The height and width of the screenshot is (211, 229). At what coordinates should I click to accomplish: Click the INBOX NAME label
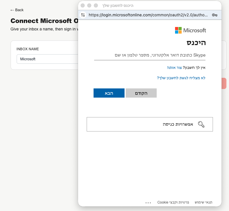coord(28,49)
